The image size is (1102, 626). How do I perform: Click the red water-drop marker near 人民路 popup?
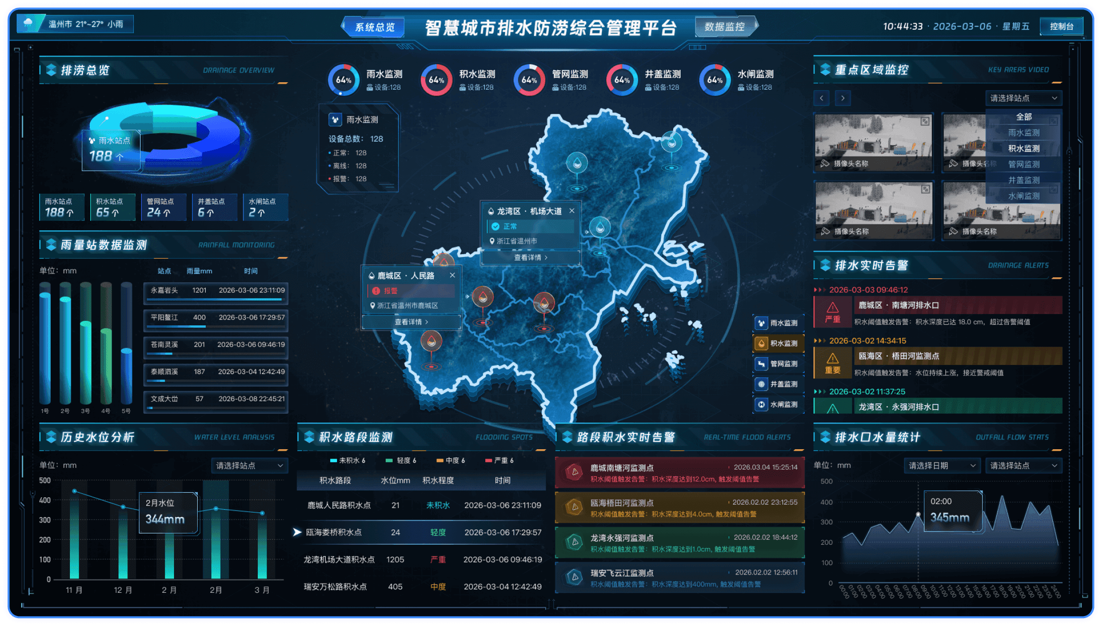[482, 297]
